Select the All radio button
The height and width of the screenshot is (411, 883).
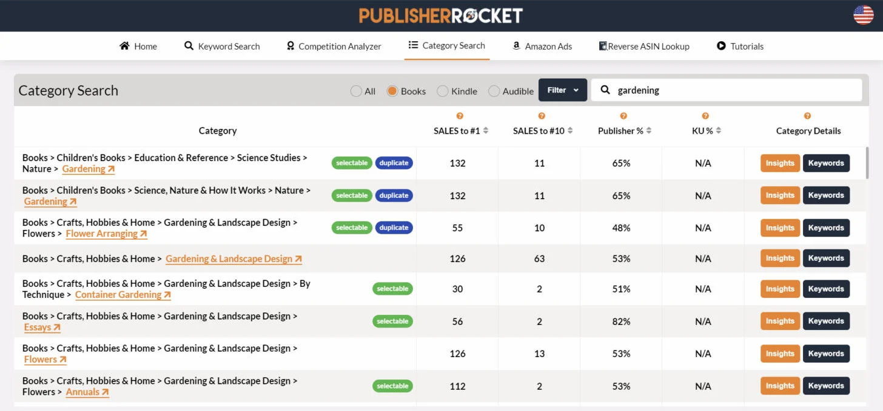point(356,91)
